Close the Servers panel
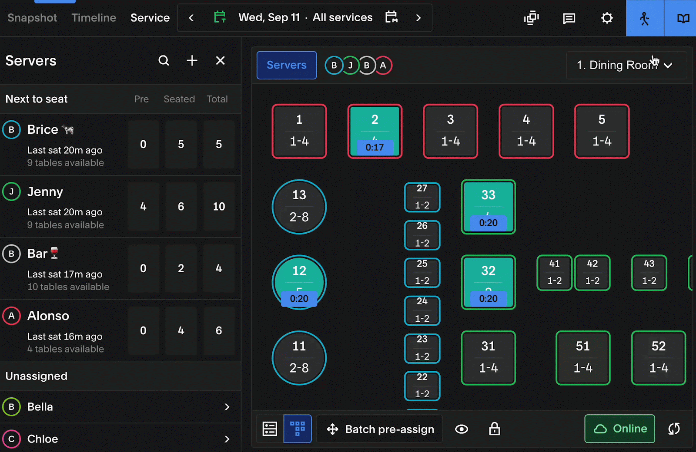This screenshot has width=696, height=452. [x=221, y=61]
